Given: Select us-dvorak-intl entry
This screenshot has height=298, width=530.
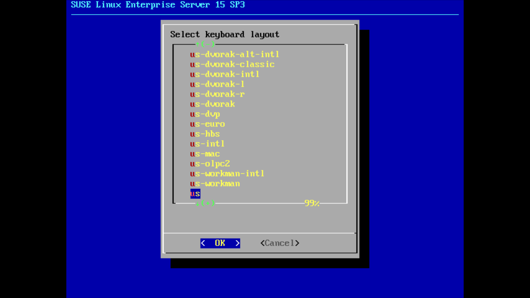Looking at the screenshot, I should (224, 74).
